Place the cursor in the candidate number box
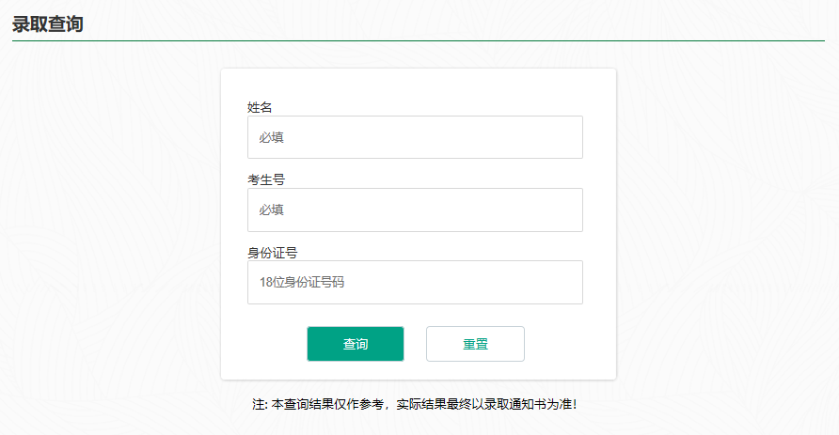The image size is (839, 435). click(x=415, y=210)
